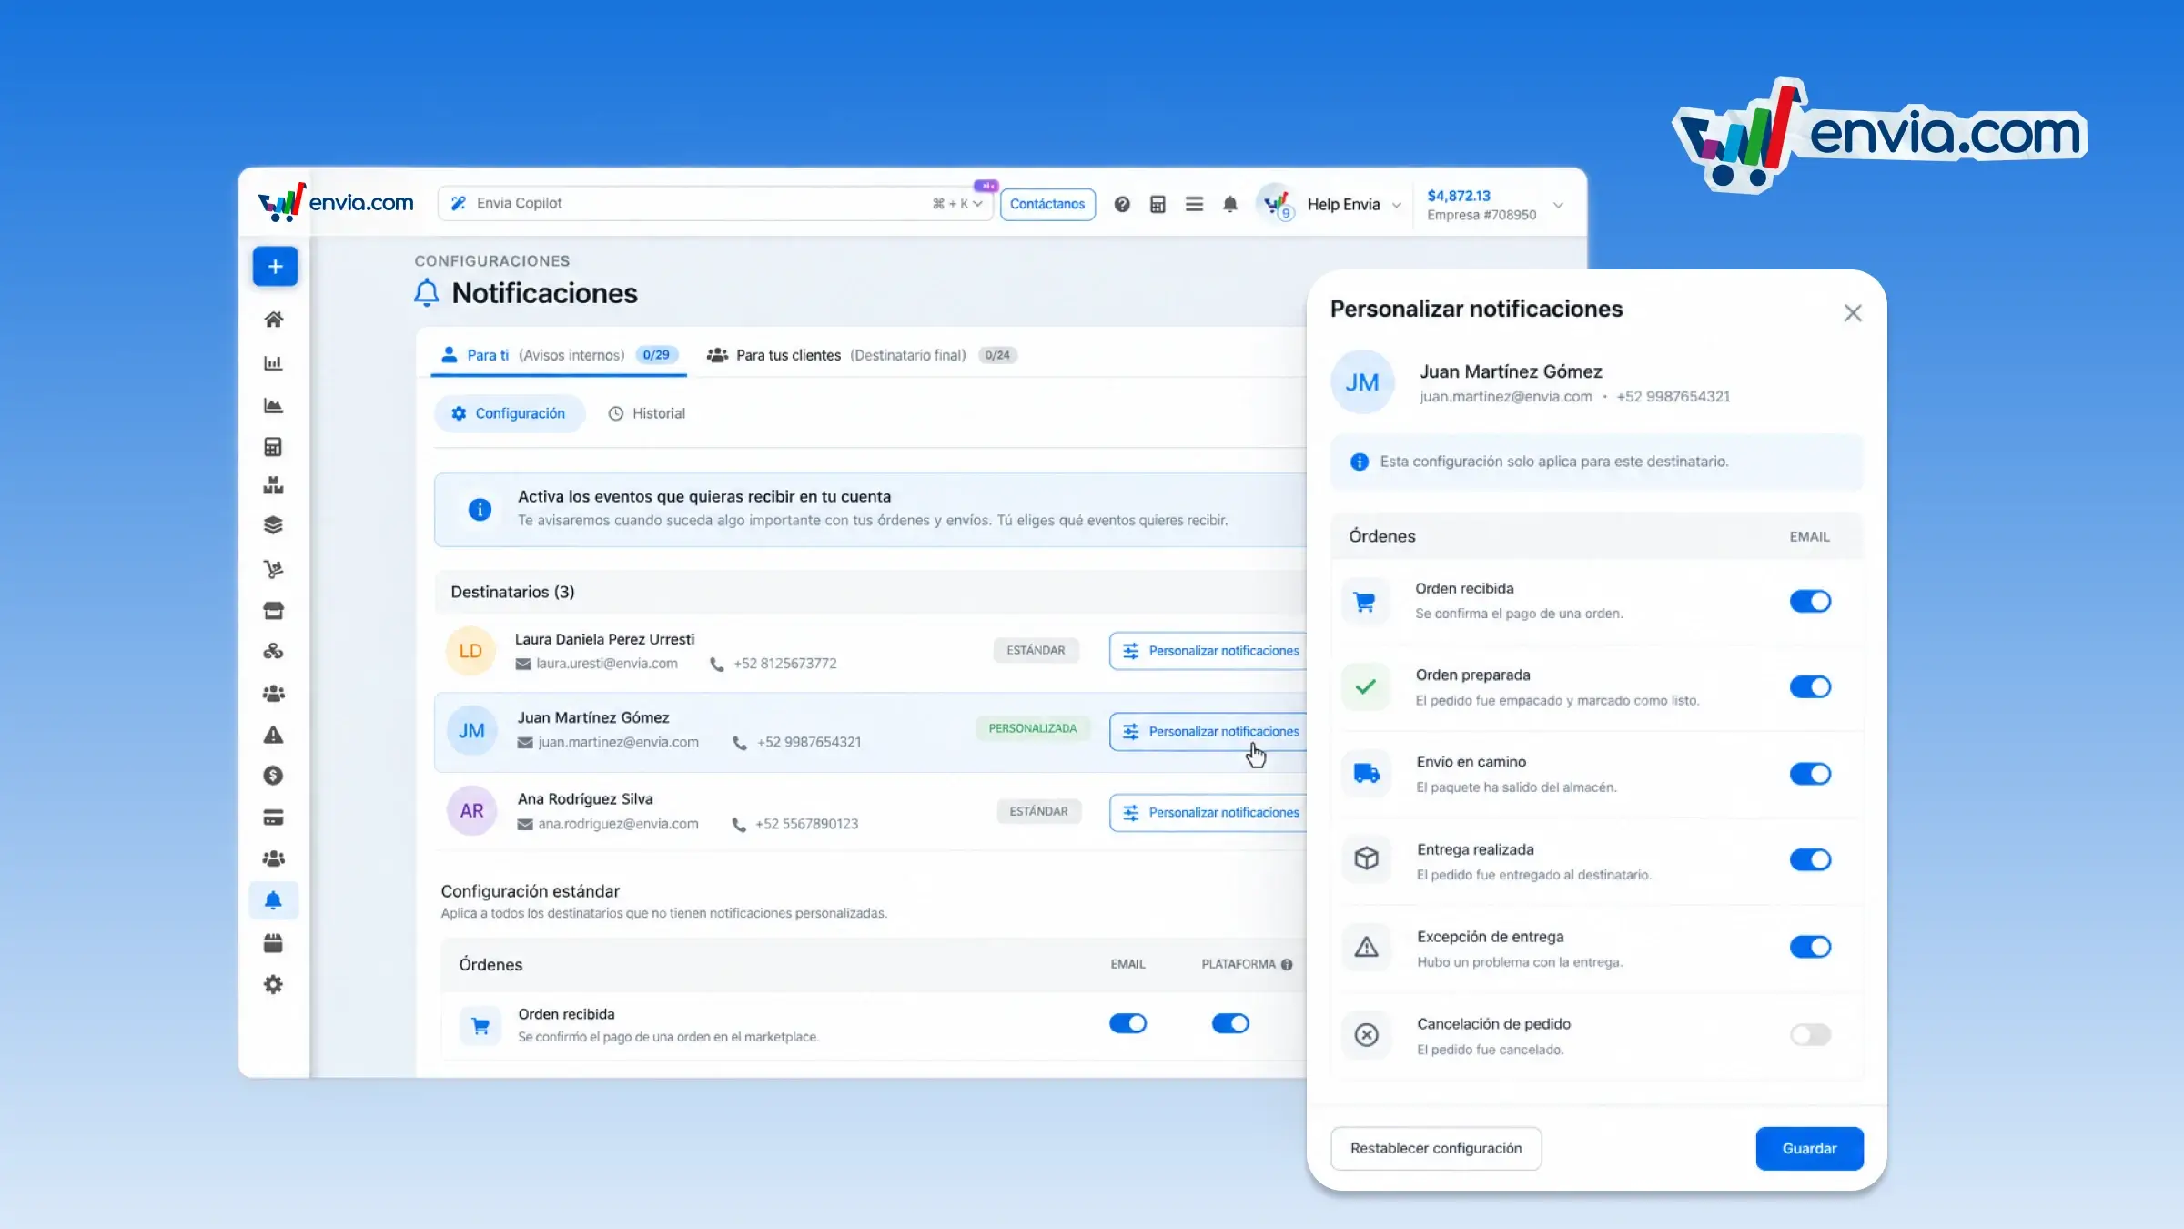Close the Personalizar notificaciones panel
Screen dimensions: 2184x1229
tap(1853, 313)
